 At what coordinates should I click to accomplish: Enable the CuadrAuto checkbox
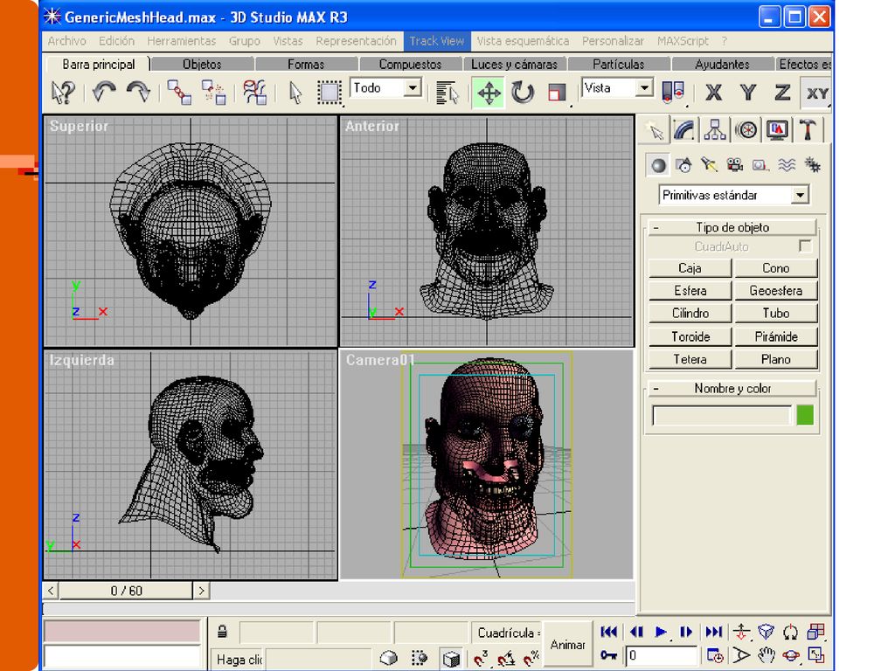[x=805, y=246]
